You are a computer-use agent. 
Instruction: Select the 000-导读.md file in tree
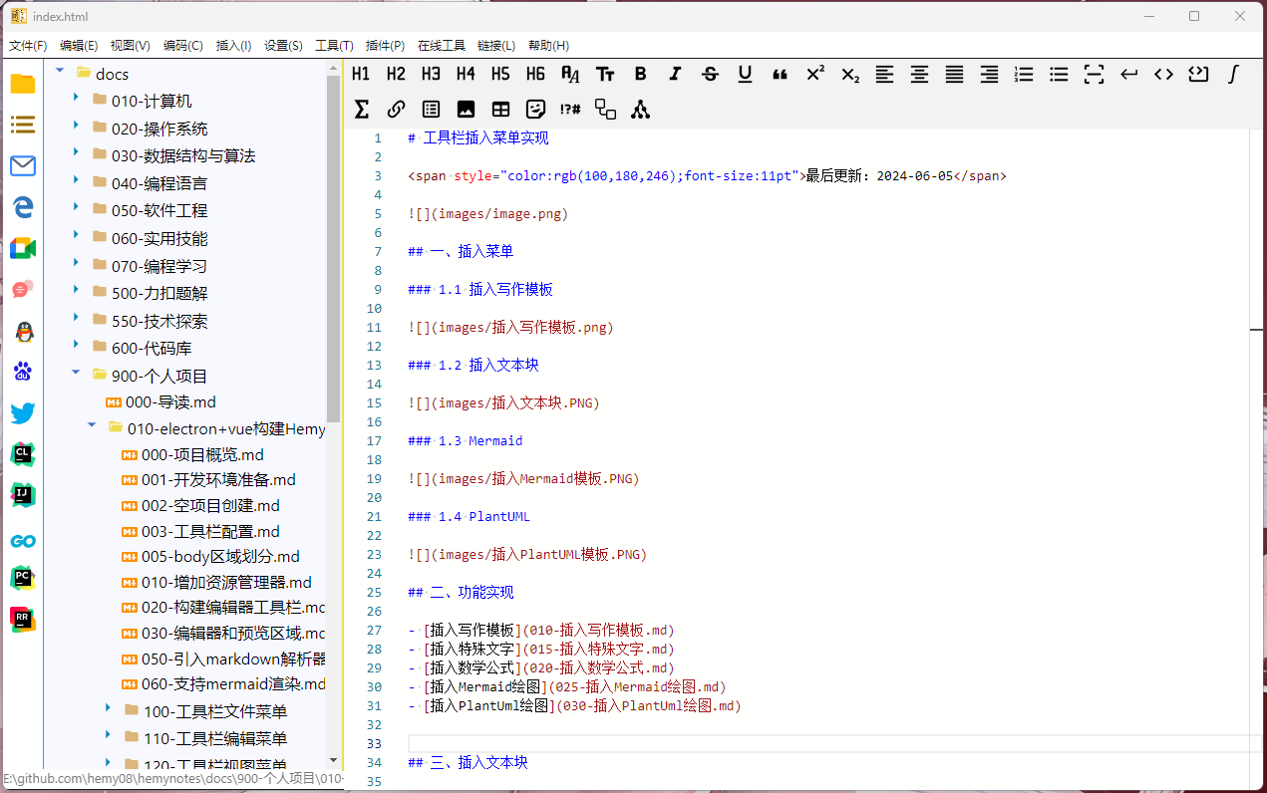pos(169,402)
